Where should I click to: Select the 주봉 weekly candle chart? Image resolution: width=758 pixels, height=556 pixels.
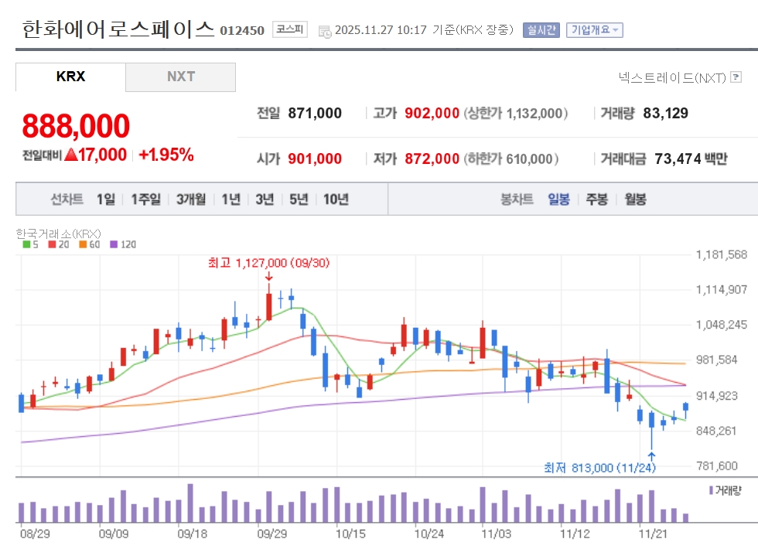tap(597, 200)
